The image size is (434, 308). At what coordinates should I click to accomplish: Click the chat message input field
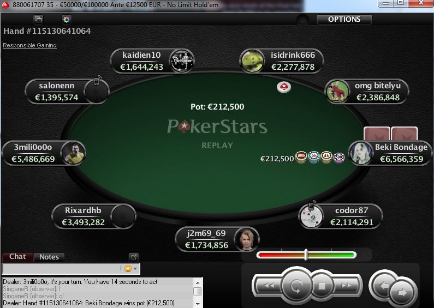62,268
